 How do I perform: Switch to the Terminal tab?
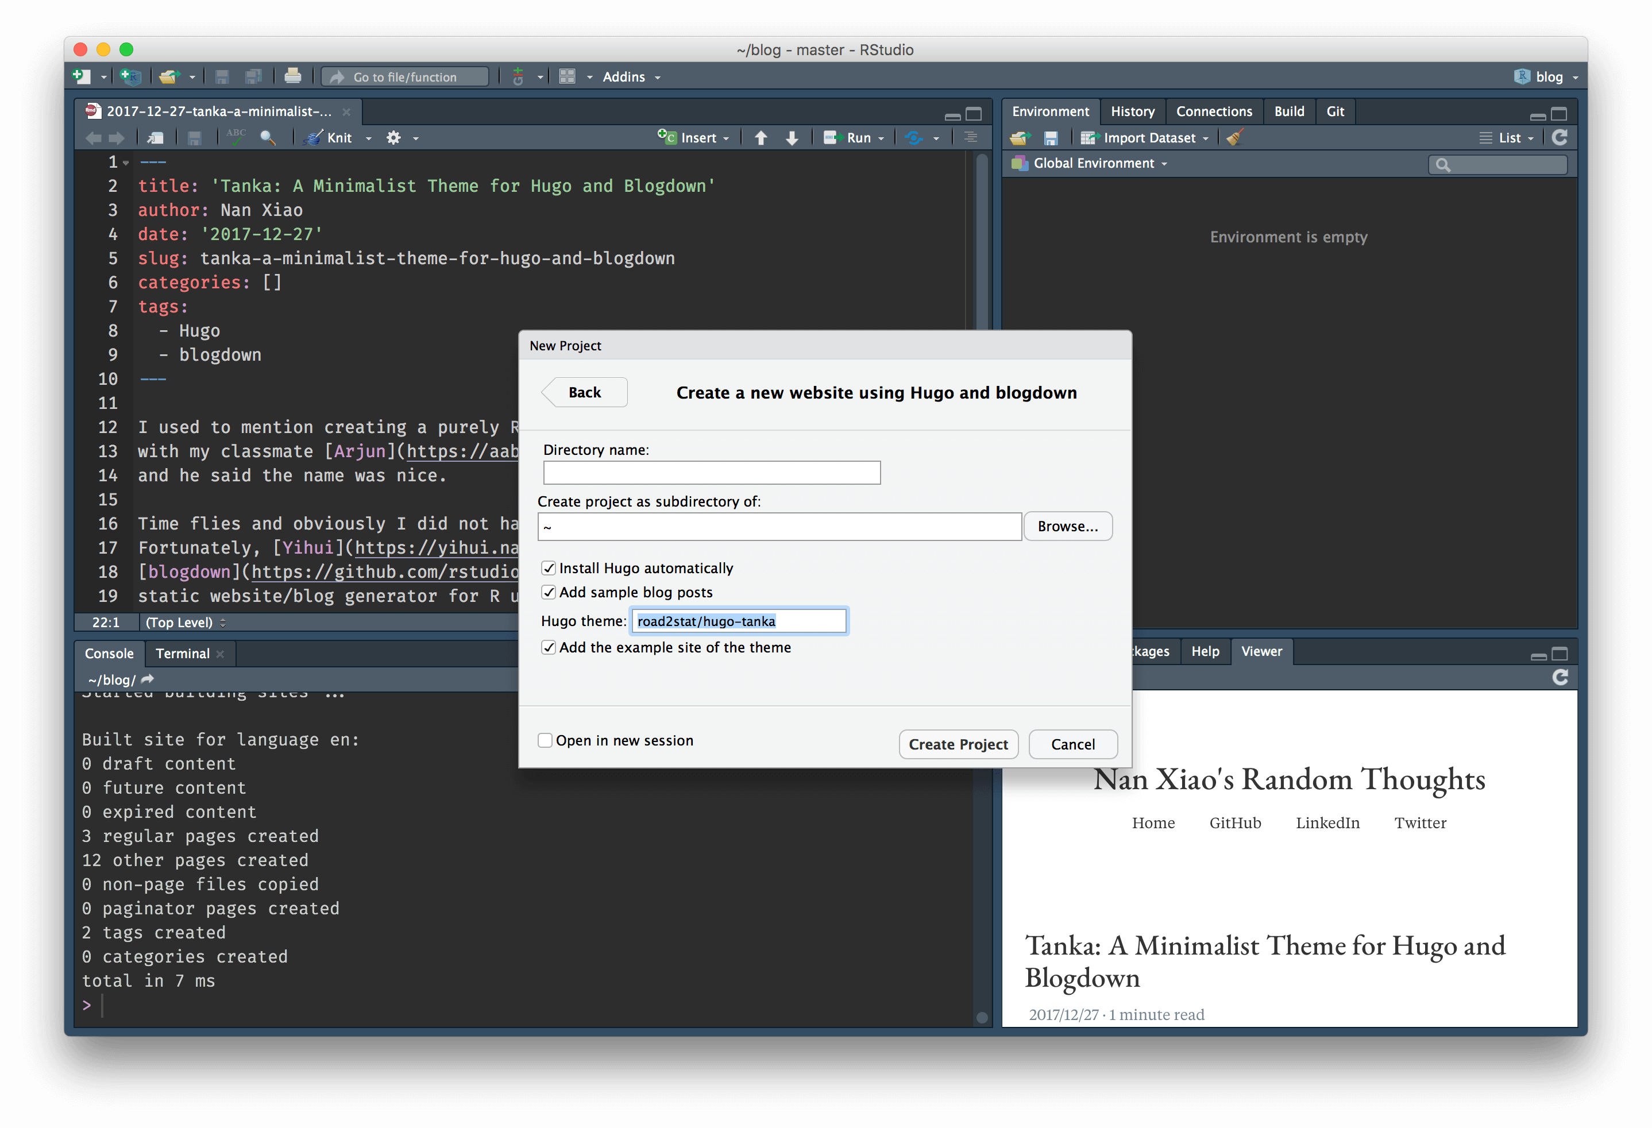[183, 653]
